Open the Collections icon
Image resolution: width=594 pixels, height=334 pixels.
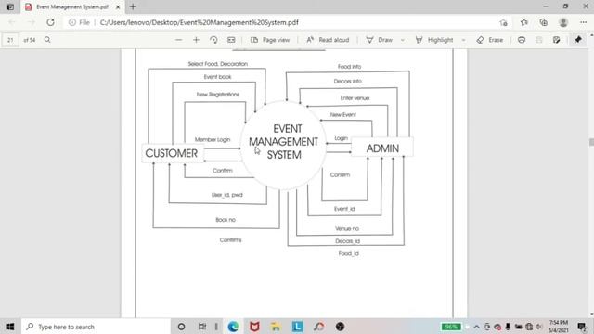544,22
